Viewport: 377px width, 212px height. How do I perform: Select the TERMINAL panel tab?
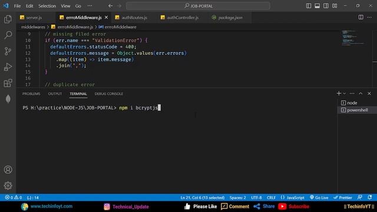(78, 94)
